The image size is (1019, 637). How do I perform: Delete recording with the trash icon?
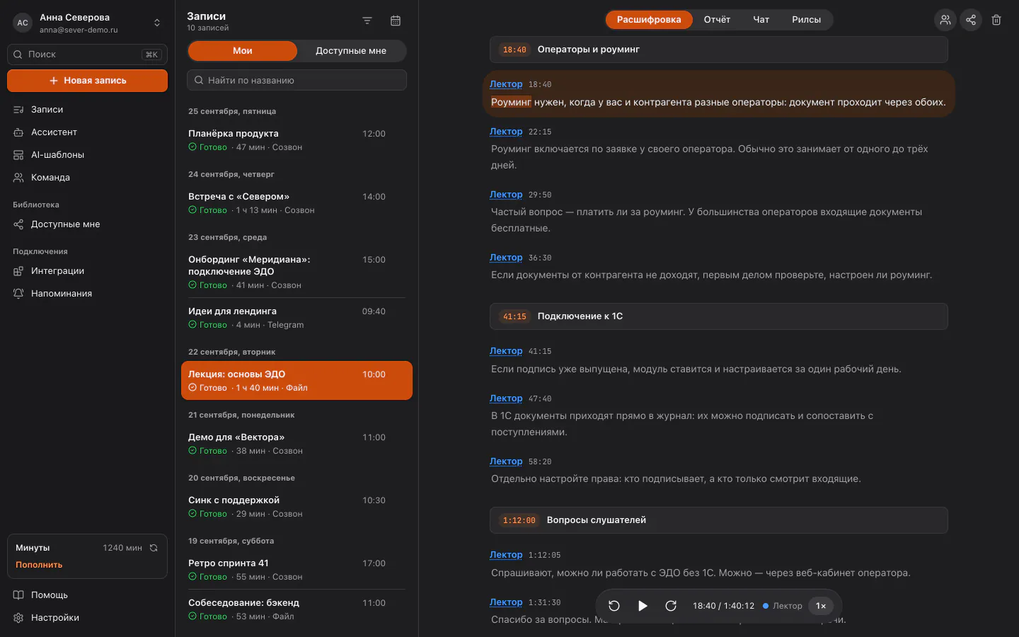[996, 20]
